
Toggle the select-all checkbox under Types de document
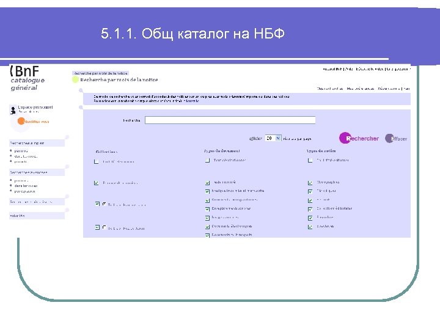(207, 160)
